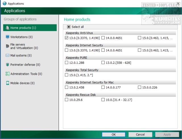
Task: Check Kaspersky Anti-Virus 15.0.[0.463, 1.415 box
Action: pyautogui.click(x=139, y=38)
